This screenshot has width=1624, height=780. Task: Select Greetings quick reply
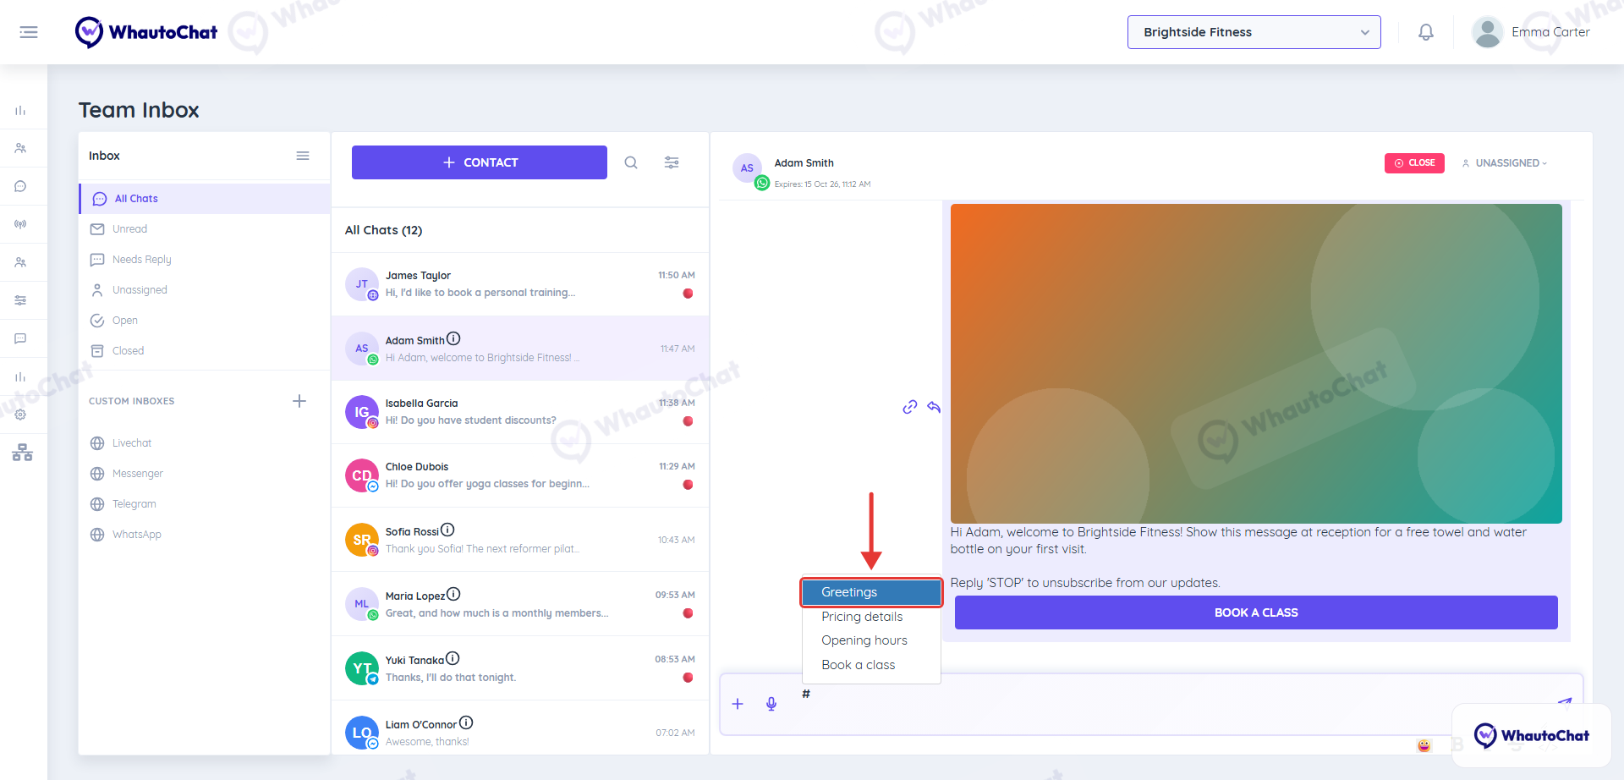click(x=871, y=592)
